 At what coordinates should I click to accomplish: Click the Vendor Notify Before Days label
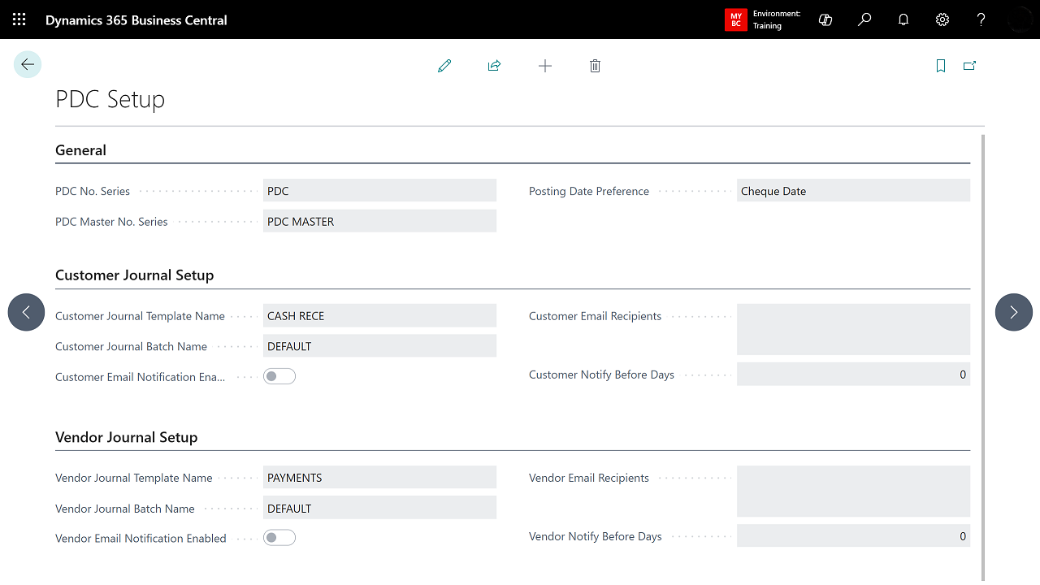tap(596, 536)
